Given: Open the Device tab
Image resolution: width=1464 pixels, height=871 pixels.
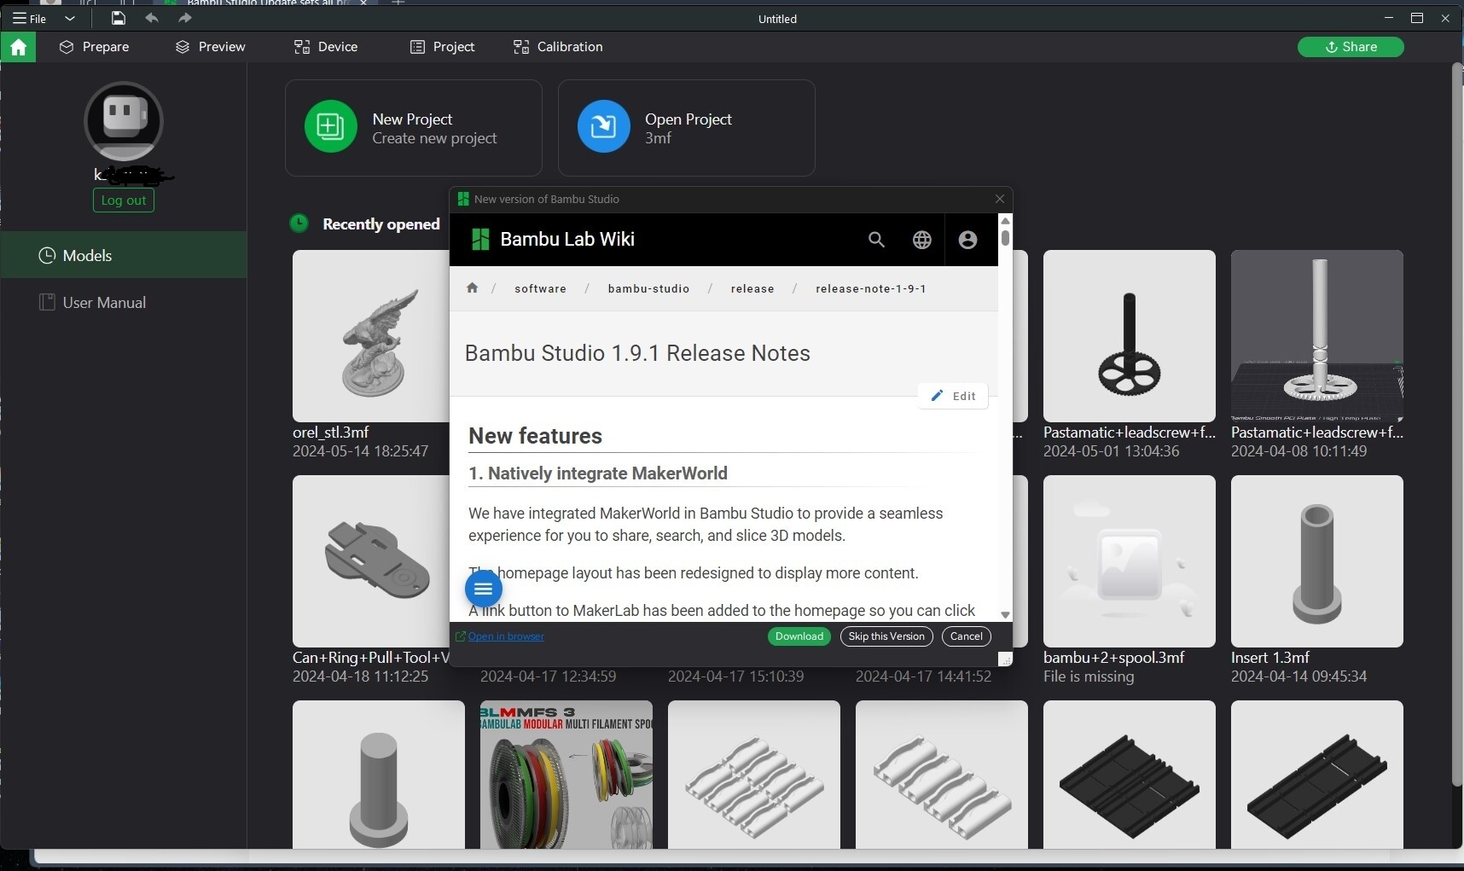Looking at the screenshot, I should coord(326,47).
